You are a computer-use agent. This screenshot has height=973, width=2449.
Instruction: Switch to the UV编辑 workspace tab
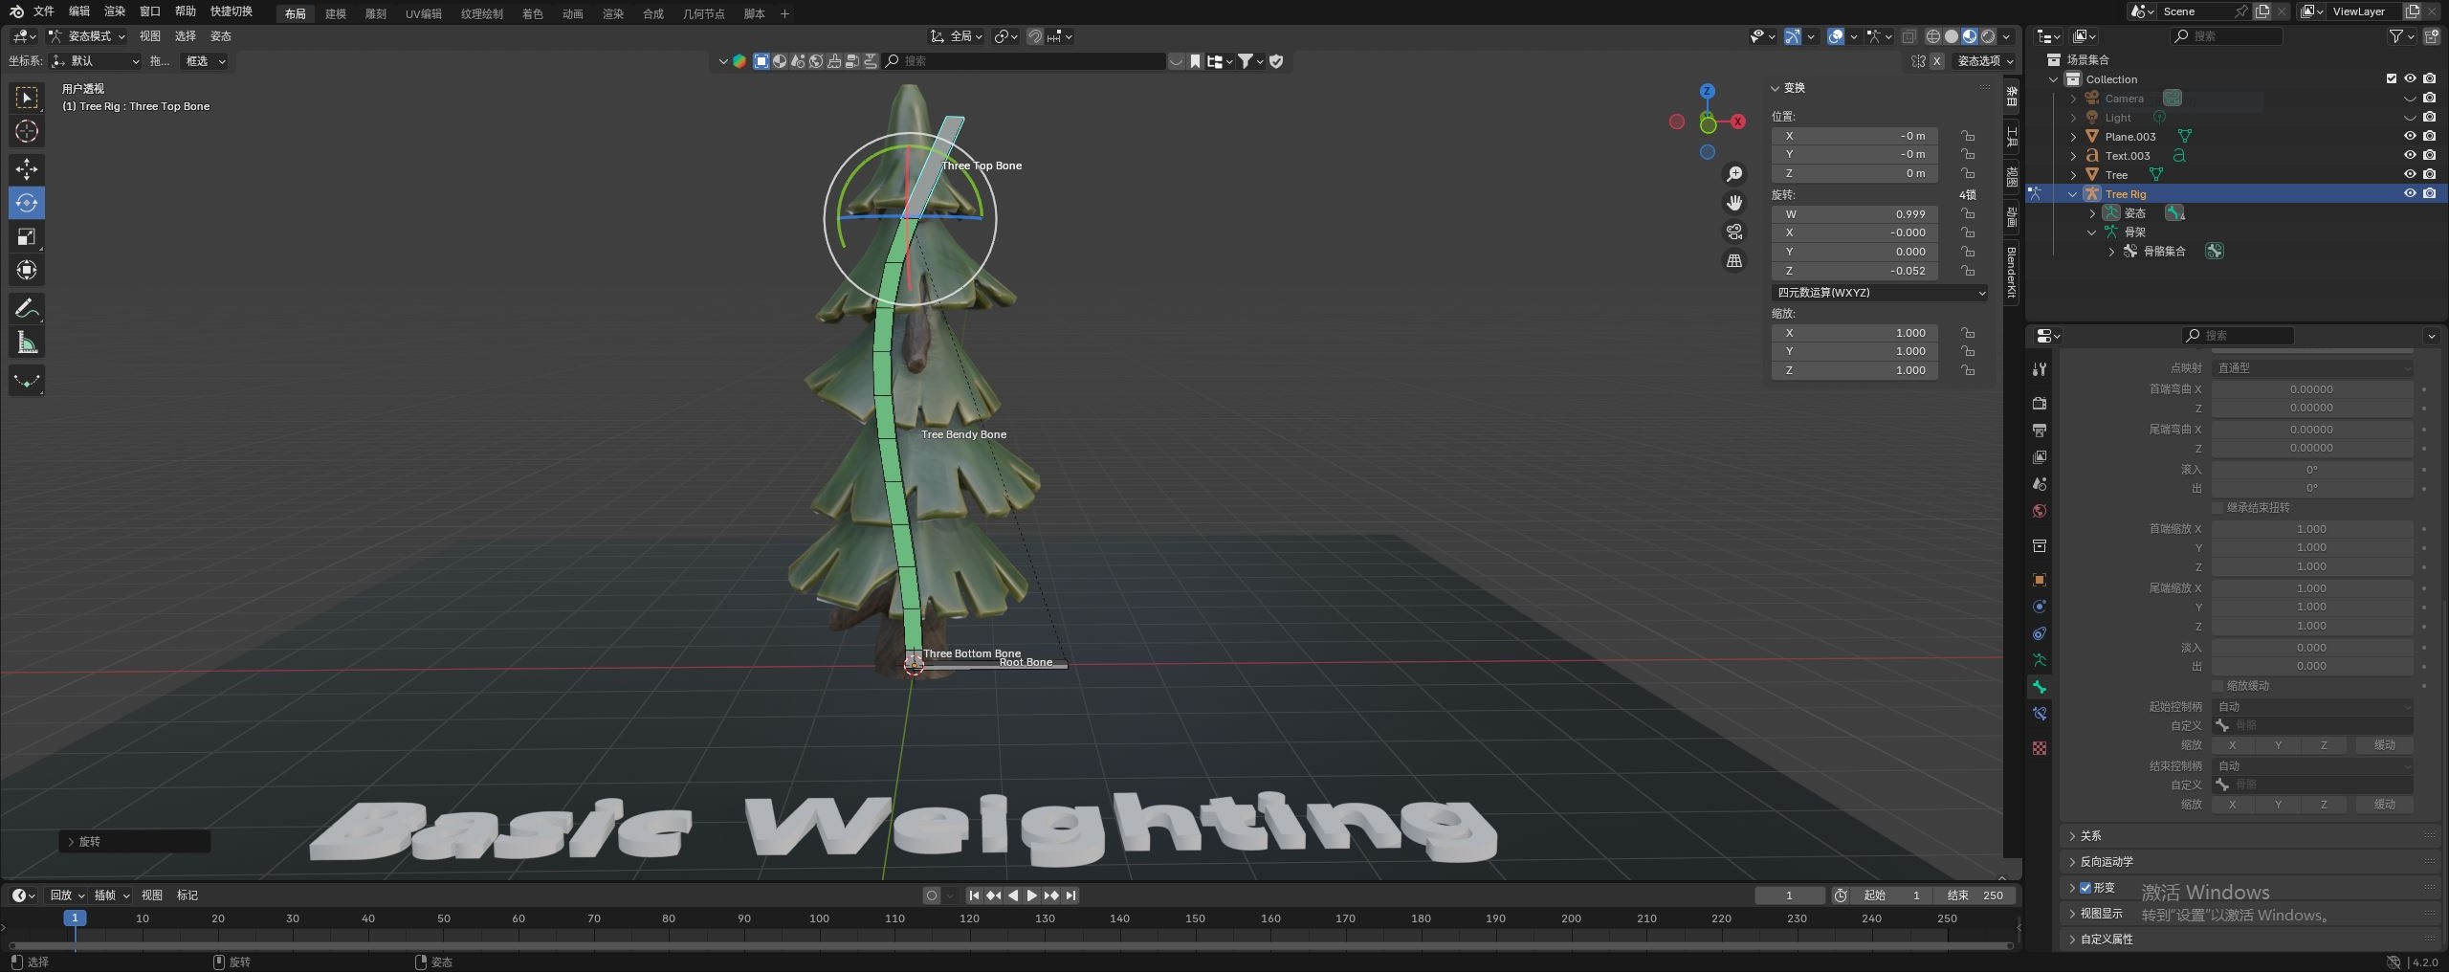pyautogui.click(x=423, y=13)
